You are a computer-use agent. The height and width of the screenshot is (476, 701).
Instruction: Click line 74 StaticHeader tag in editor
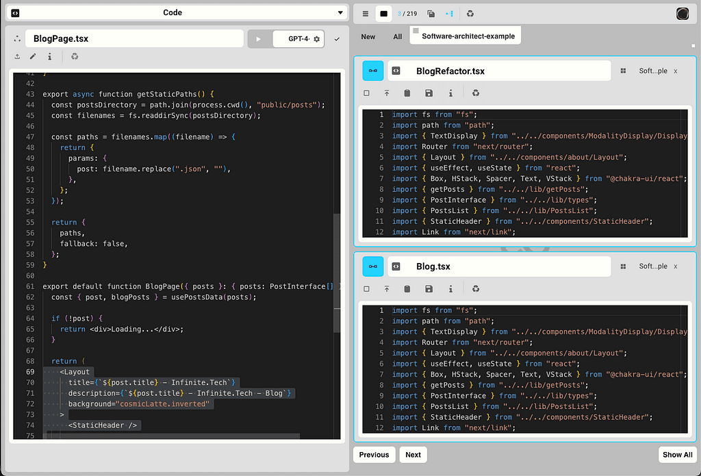103,425
